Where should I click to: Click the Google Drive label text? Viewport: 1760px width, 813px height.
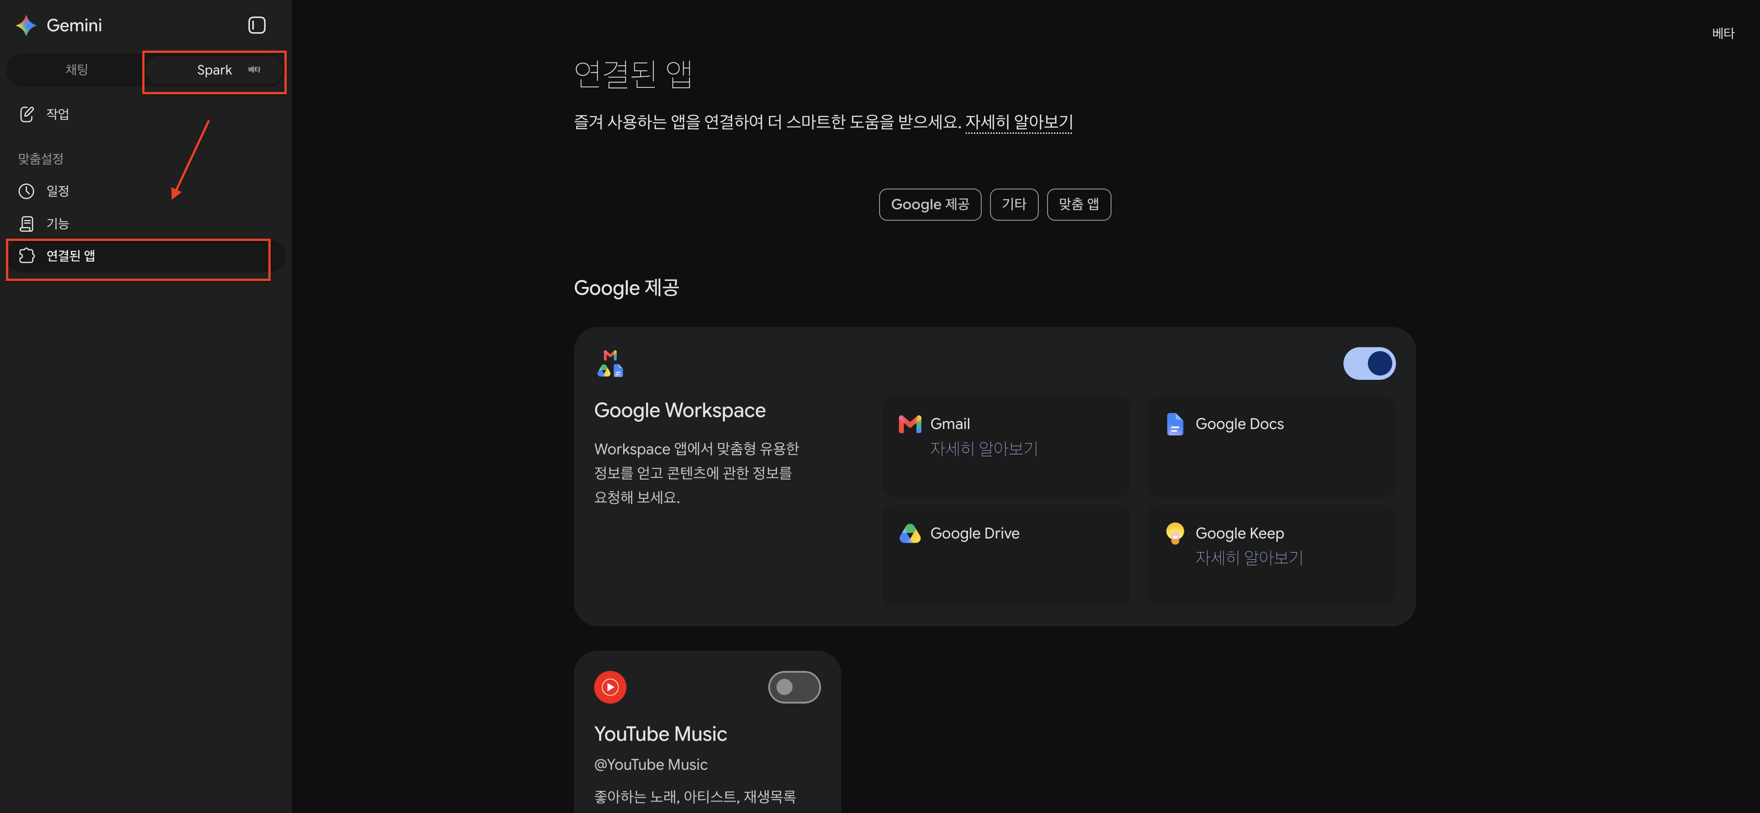[x=974, y=533]
